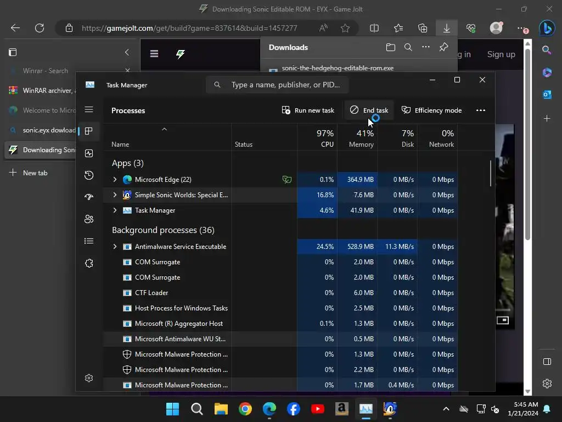Screen dimensions: 562x422
Task: Click End task button
Action: [369, 110]
